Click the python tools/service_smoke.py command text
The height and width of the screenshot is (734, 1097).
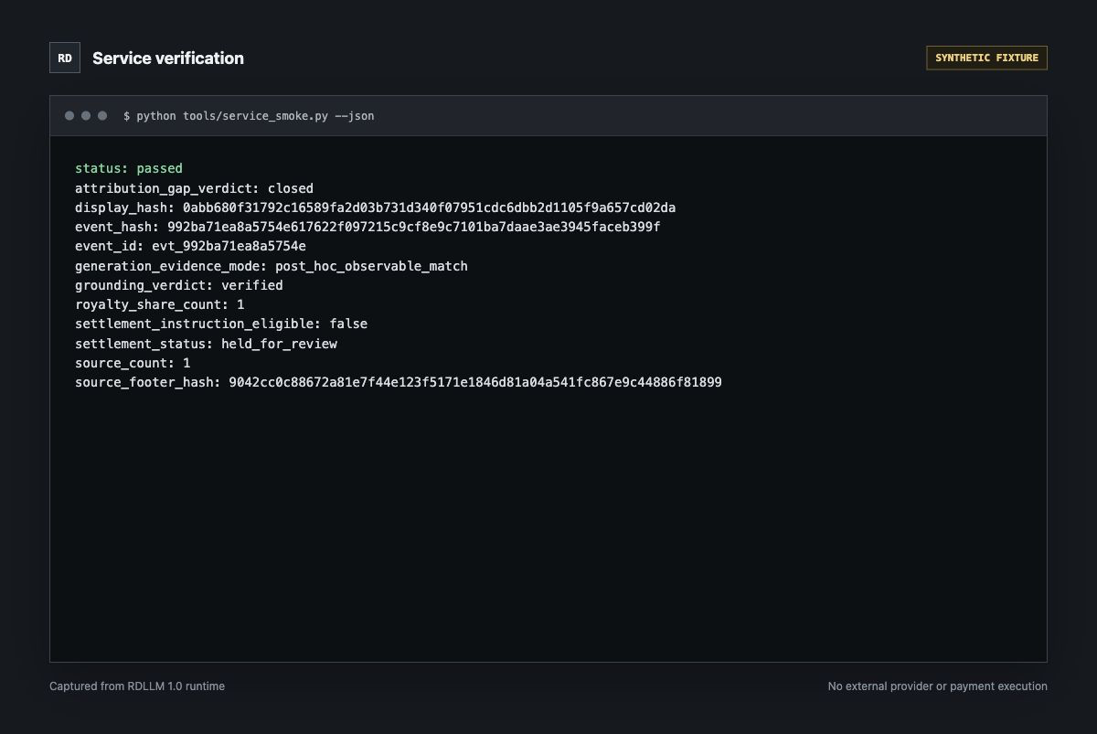tap(249, 116)
